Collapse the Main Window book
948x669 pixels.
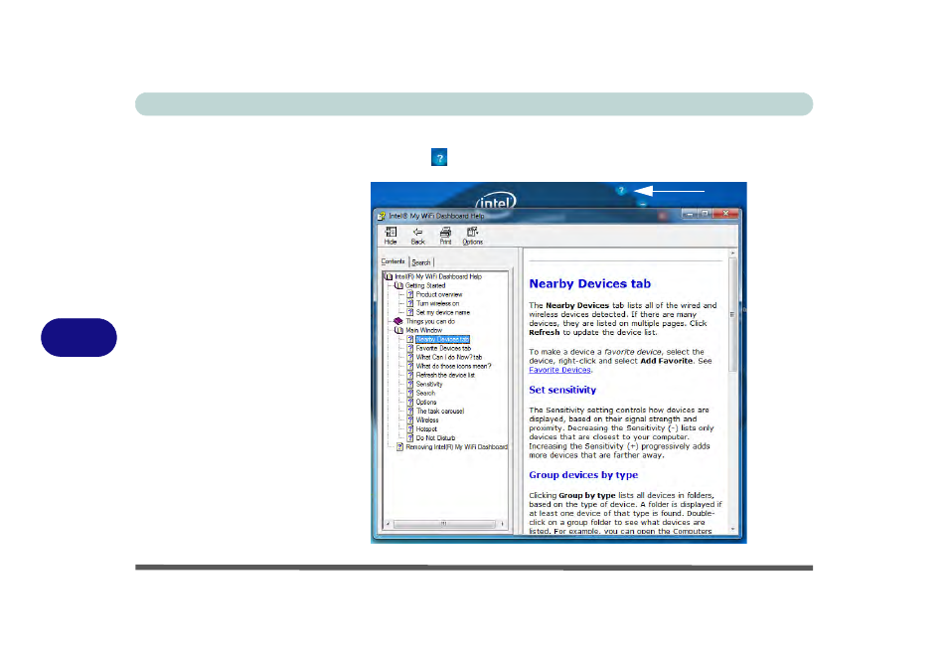pos(423,330)
